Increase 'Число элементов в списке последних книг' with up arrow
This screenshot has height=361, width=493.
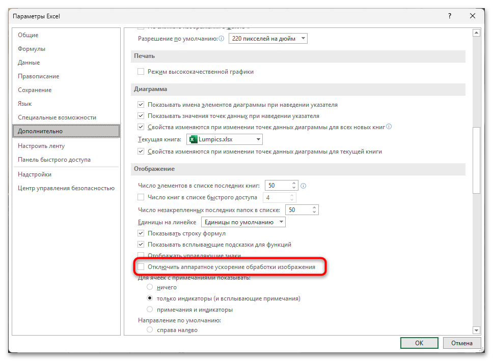[x=294, y=184]
